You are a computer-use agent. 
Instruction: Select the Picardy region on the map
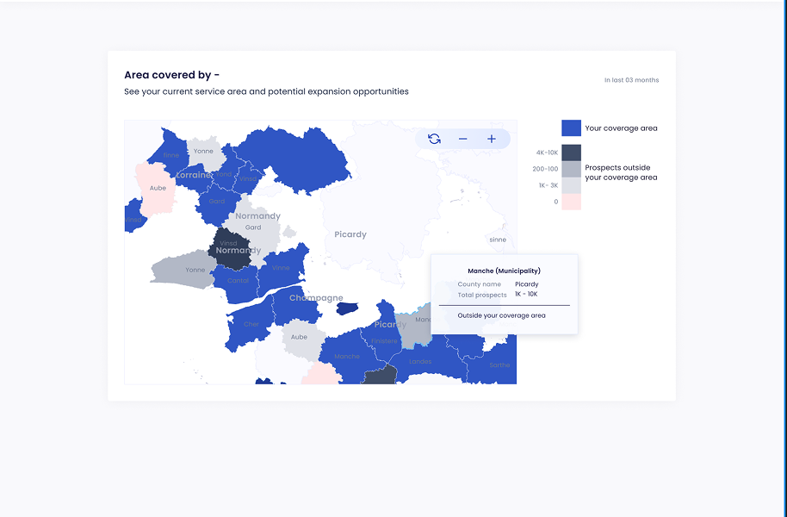click(350, 234)
